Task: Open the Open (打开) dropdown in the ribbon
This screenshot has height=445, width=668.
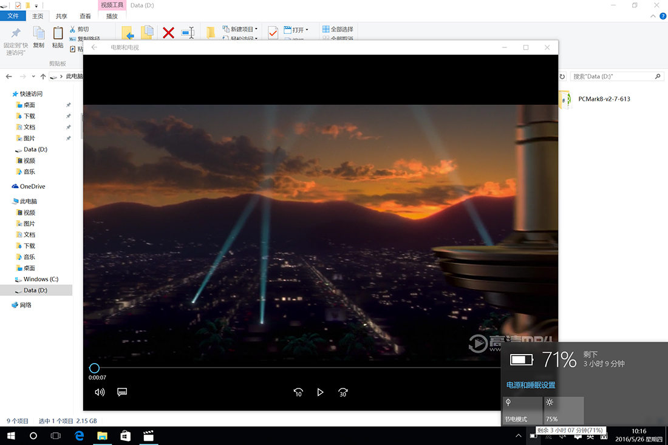Action: pos(296,30)
